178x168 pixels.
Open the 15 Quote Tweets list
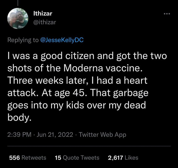(x=77, y=157)
